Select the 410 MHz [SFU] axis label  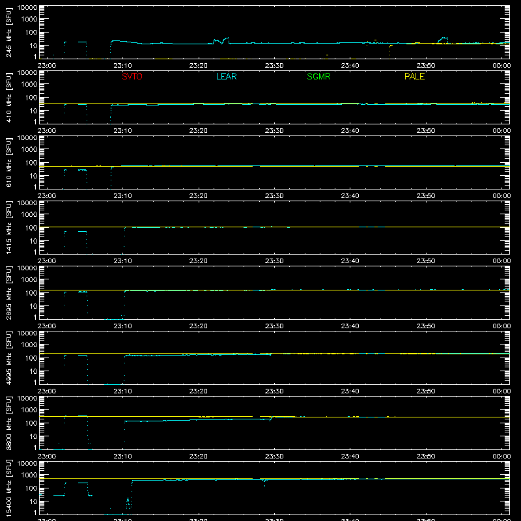pos(9,97)
